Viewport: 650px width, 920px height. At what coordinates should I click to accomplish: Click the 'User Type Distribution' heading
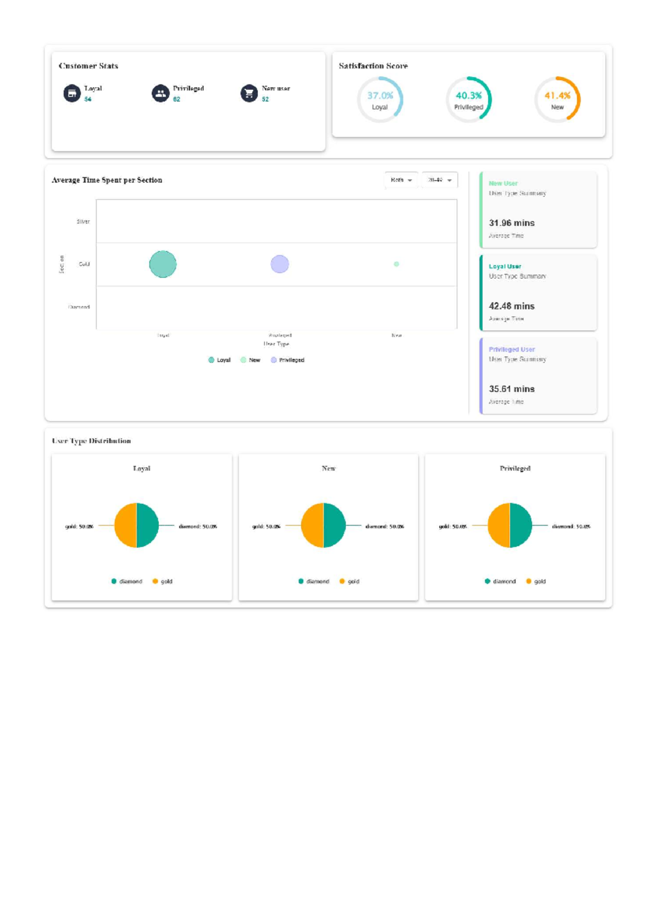(x=92, y=441)
